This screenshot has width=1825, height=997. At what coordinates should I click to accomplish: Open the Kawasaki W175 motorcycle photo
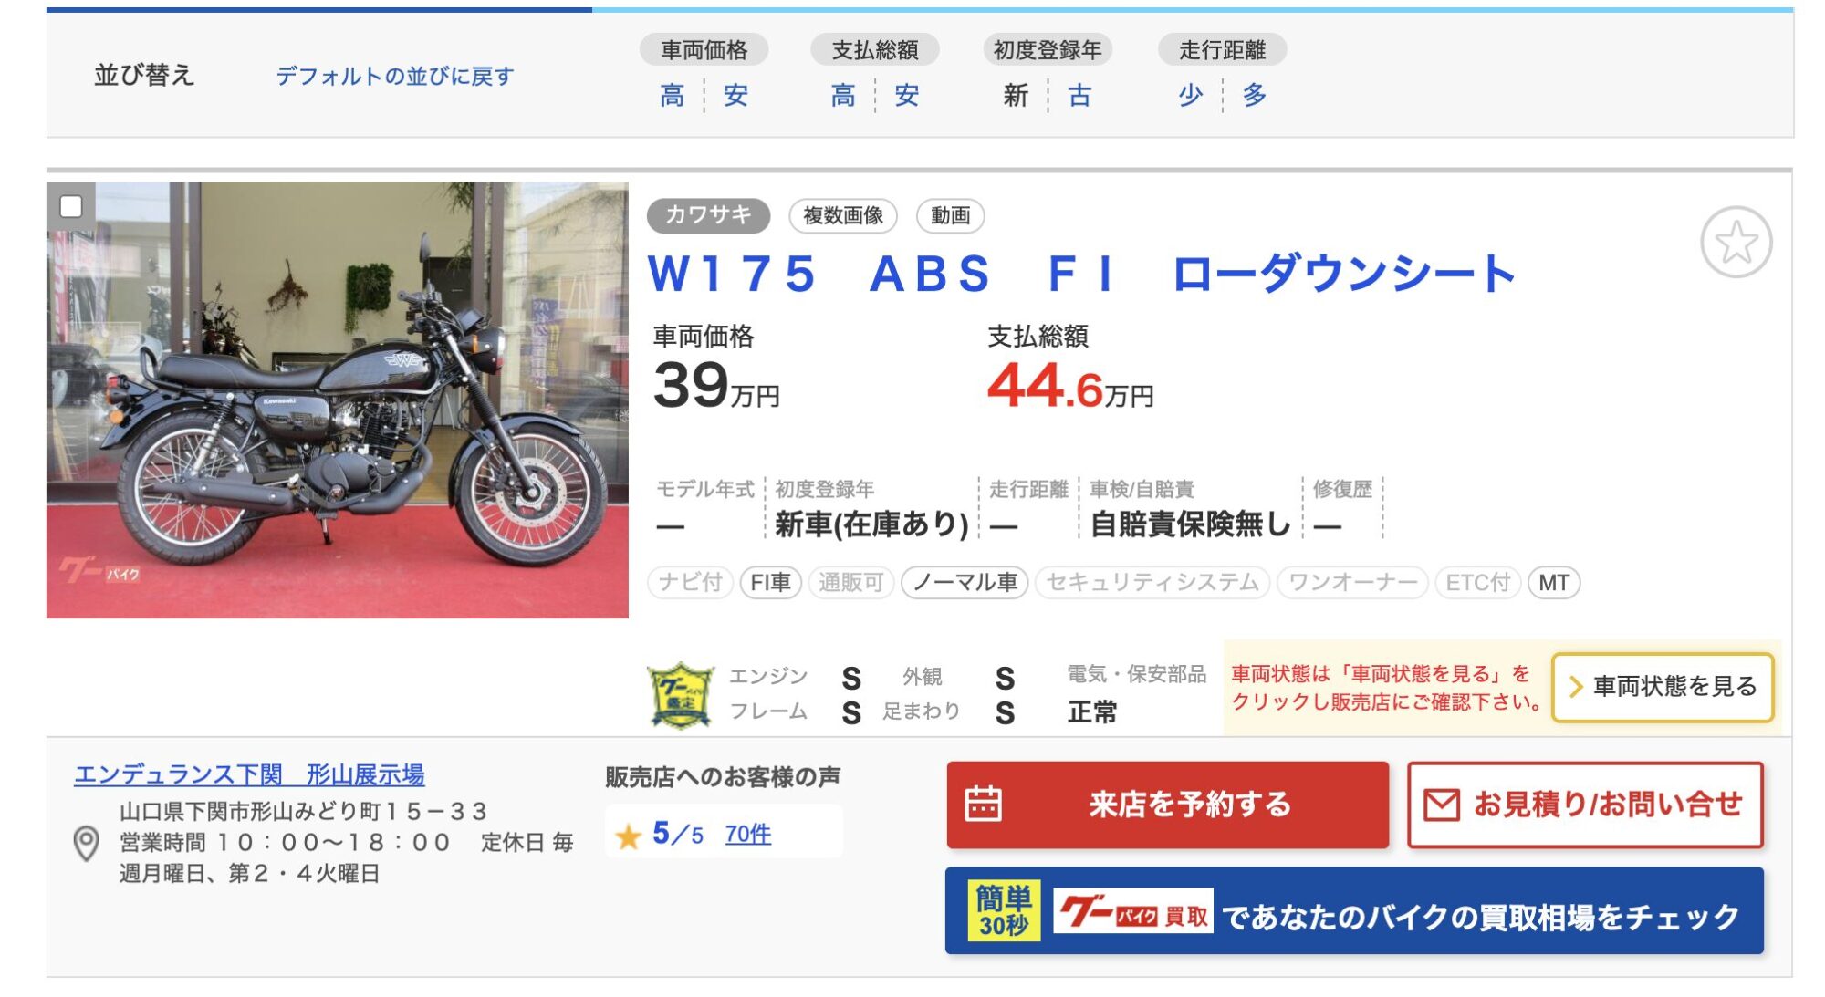338,400
